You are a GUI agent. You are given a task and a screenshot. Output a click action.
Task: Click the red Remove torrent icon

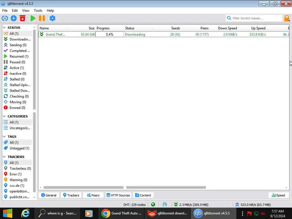(x=23, y=18)
